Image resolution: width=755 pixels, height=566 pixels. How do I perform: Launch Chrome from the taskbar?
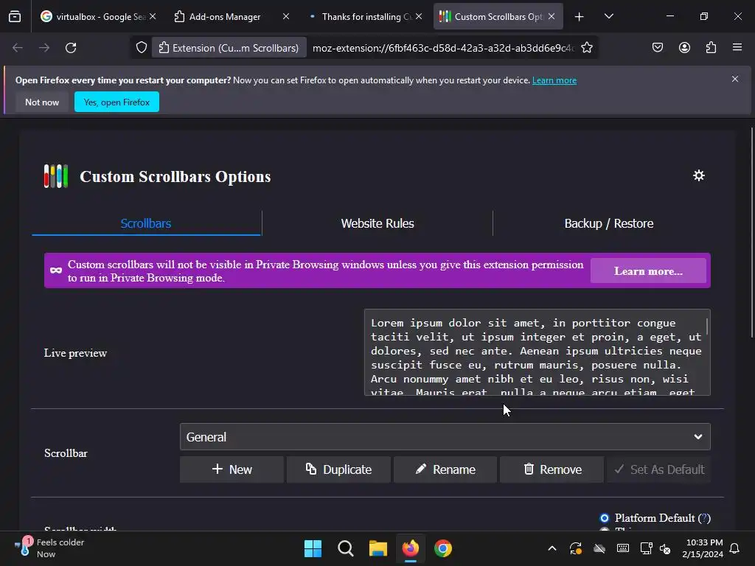[x=443, y=548]
